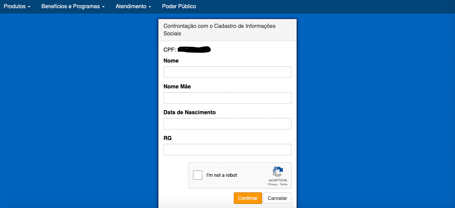Screen dimensions: 455x208
Task: Click the RG input box
Action: pos(227,150)
